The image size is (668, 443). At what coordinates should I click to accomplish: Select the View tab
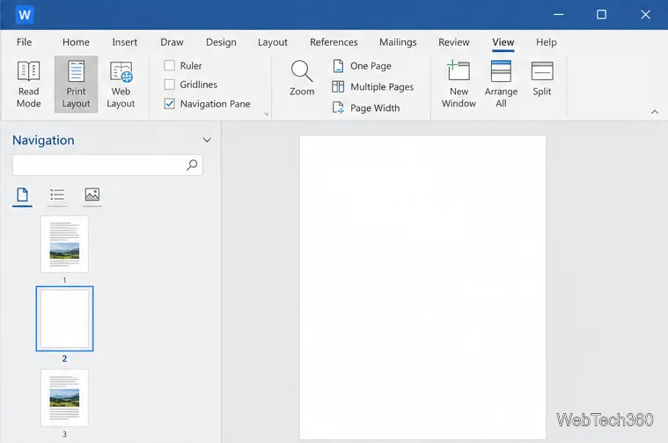point(503,42)
